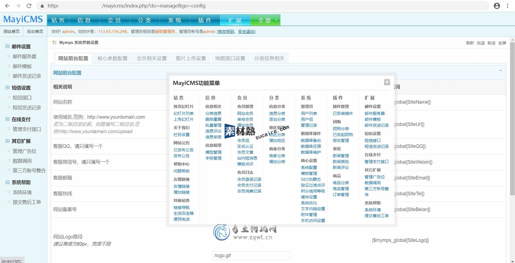Click 栏目设置 in the popup menu
The width and height of the screenshot is (515, 263).
coord(182,134)
